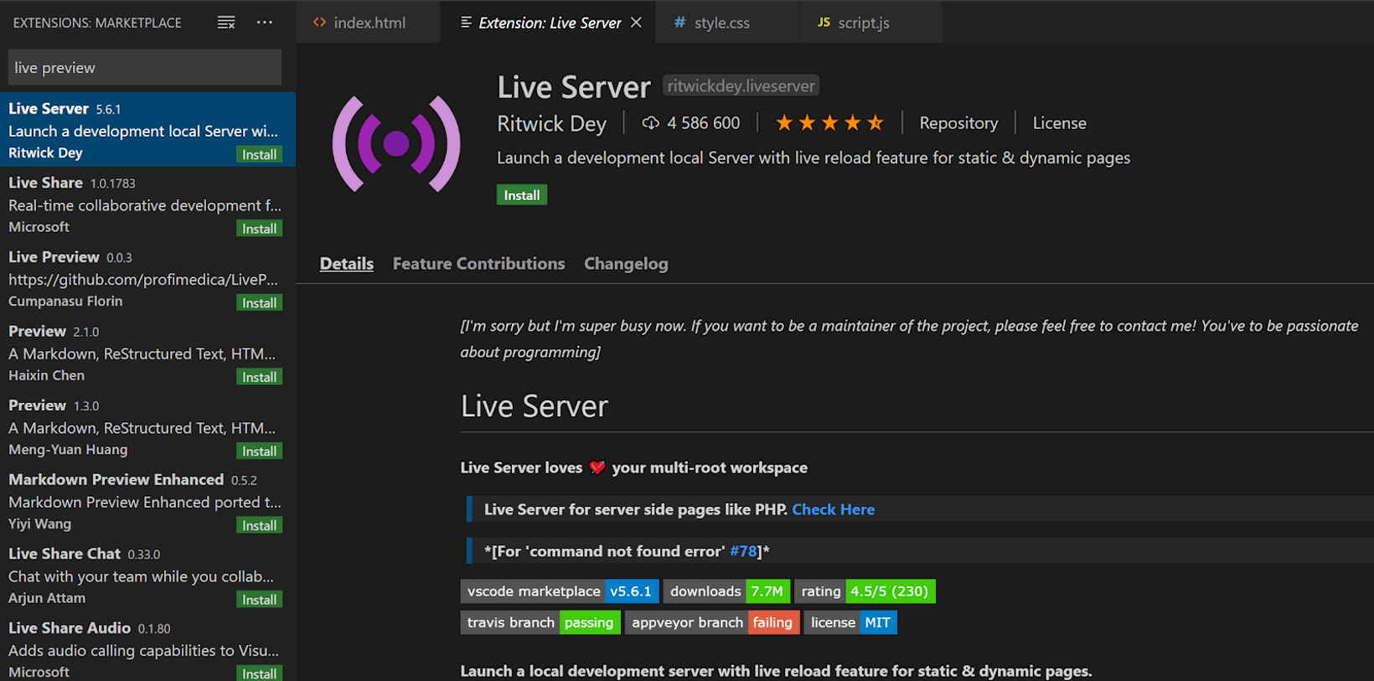
Task: Install Markdown Preview Enhanced
Action: pyautogui.click(x=259, y=525)
